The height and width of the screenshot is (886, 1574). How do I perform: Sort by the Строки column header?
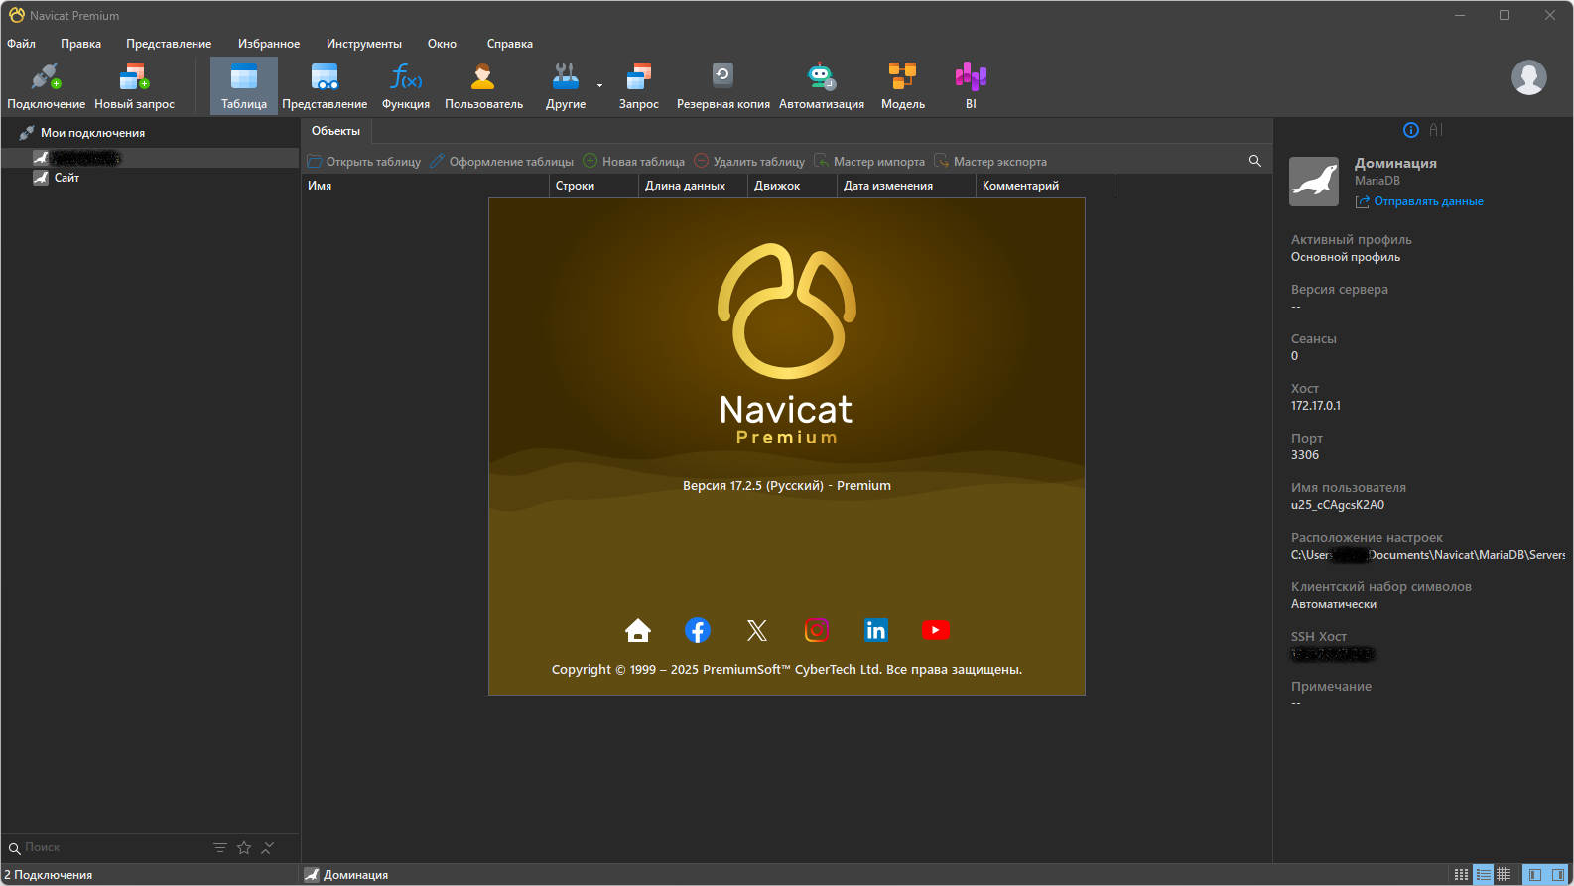tap(593, 186)
